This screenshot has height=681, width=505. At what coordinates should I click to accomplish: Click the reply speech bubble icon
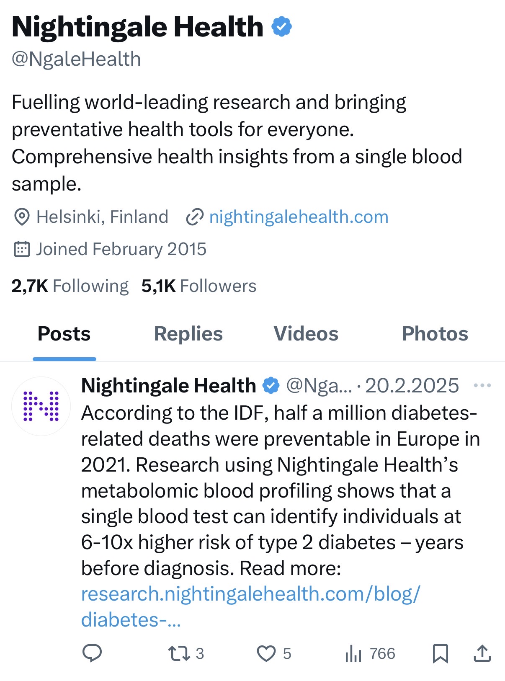click(x=92, y=653)
